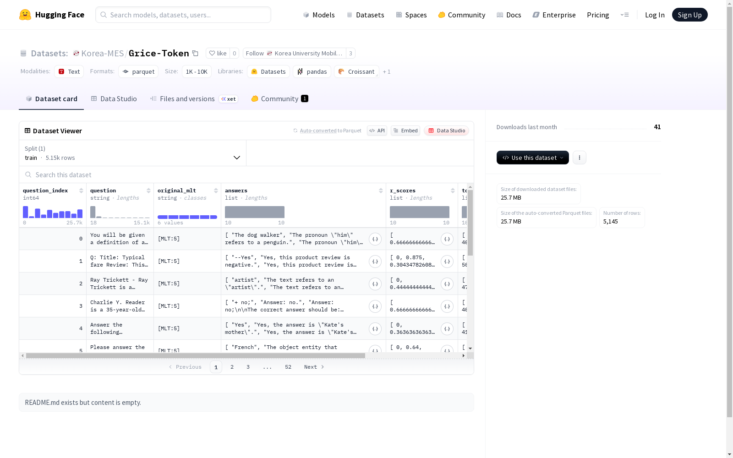This screenshot has width=733, height=458.
Task: Open the dataset Community tab
Action: pyautogui.click(x=279, y=99)
